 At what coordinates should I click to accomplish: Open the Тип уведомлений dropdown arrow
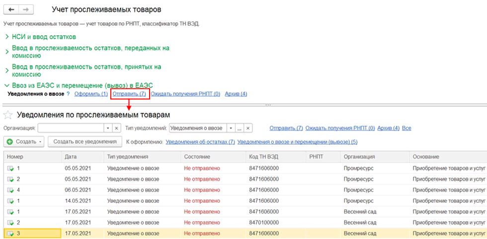coord(230,128)
